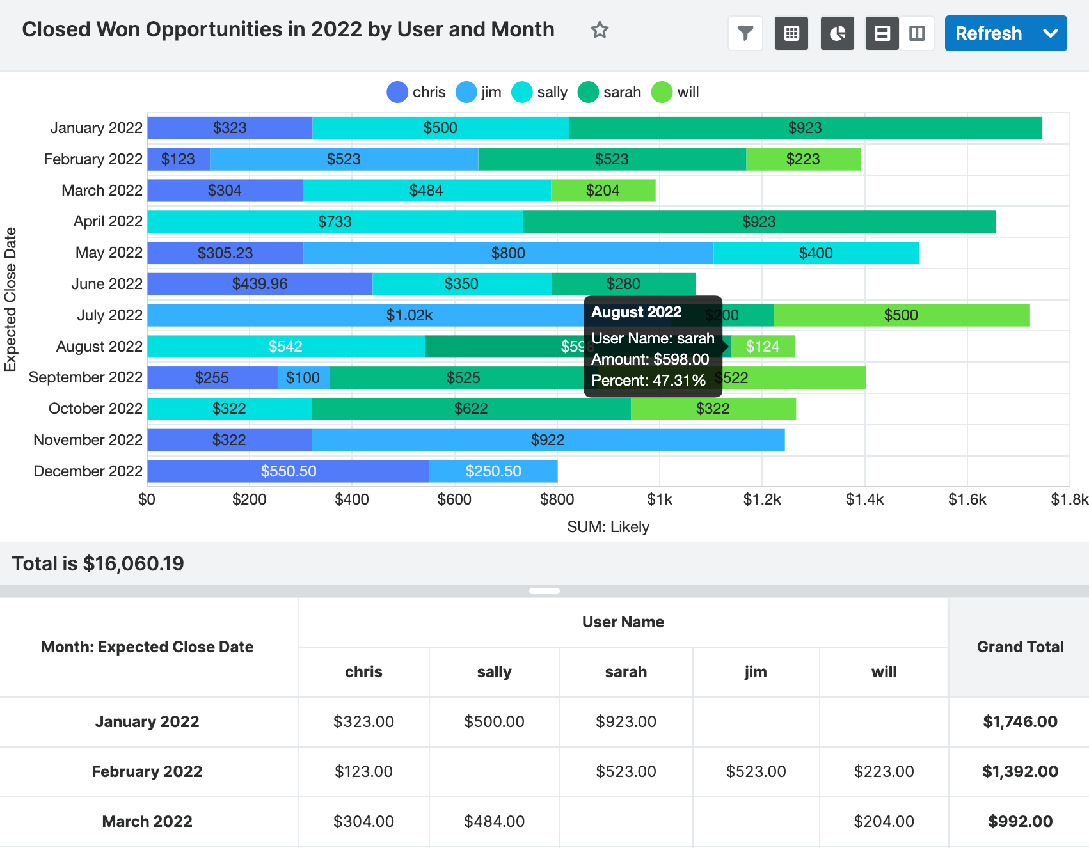Select the November 2022 jim $922 bar segment
The width and height of the screenshot is (1089, 848).
[x=548, y=440]
